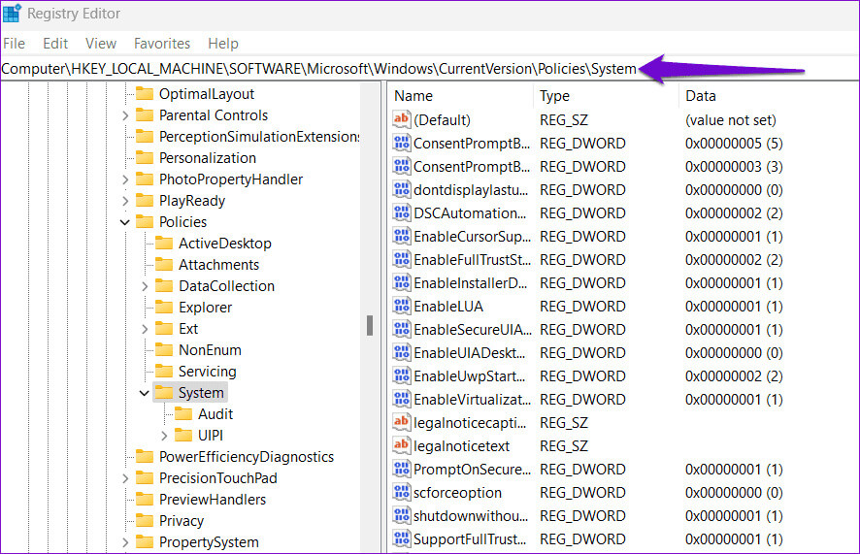Image resolution: width=860 pixels, height=554 pixels.
Task: Click the (value not set) data cell
Action: [731, 120]
